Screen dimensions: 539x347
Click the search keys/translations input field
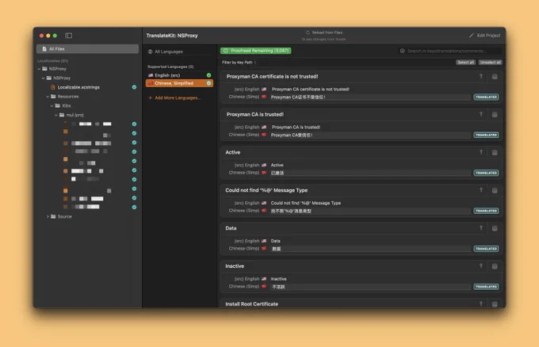coord(449,51)
